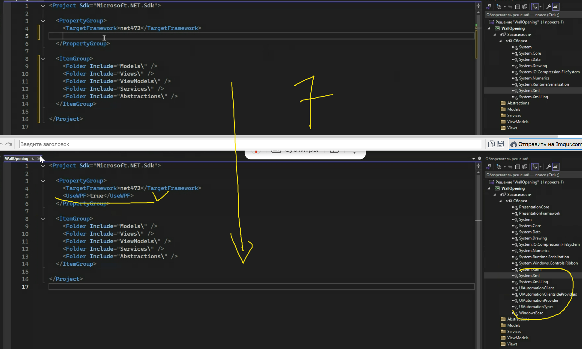This screenshot has height=349, width=582.
Task: Click the switch-views icon in the upper Solution Explorer toolbar
Action: (x=489, y=7)
